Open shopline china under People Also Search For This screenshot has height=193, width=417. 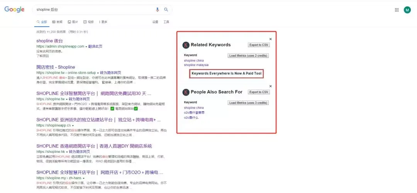pos(194,108)
